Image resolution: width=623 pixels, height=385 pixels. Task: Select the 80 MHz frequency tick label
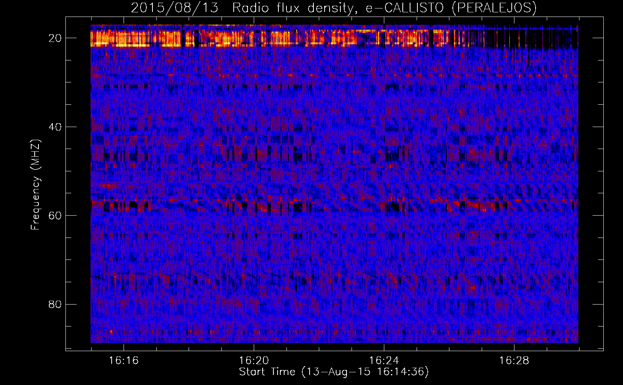pos(55,304)
